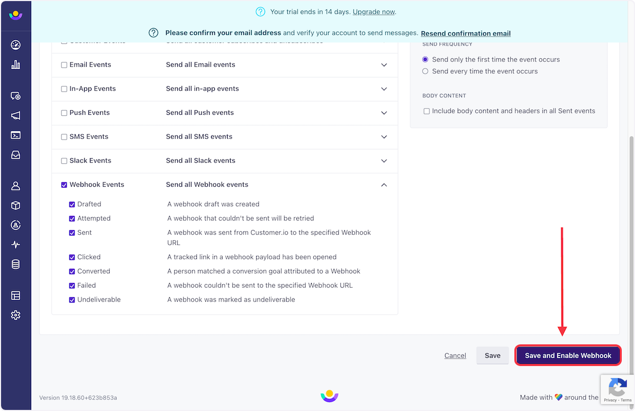Click 'Send all Push events' text
This screenshot has width=635, height=411.
pyautogui.click(x=200, y=113)
